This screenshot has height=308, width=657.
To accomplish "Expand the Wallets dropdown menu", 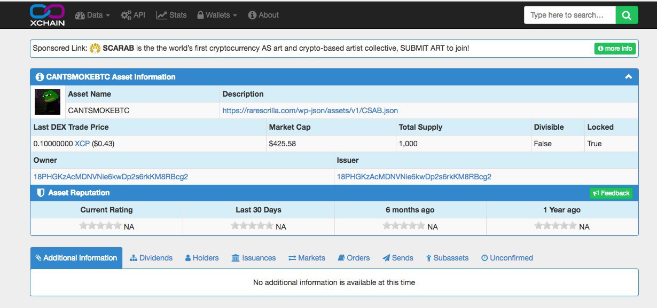I will (217, 15).
